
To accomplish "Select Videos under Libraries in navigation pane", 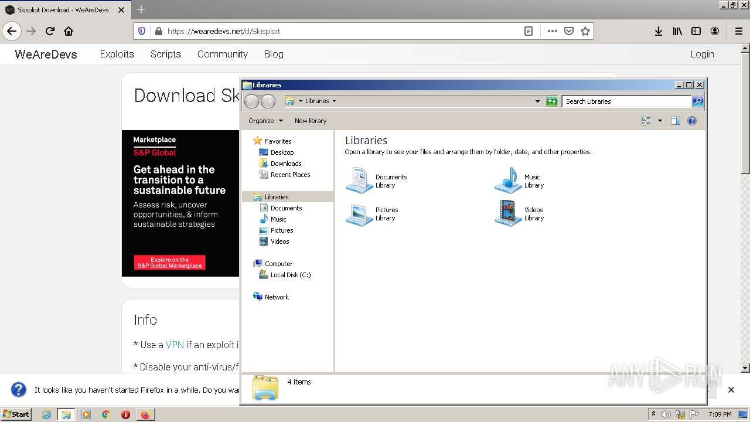I will click(279, 241).
